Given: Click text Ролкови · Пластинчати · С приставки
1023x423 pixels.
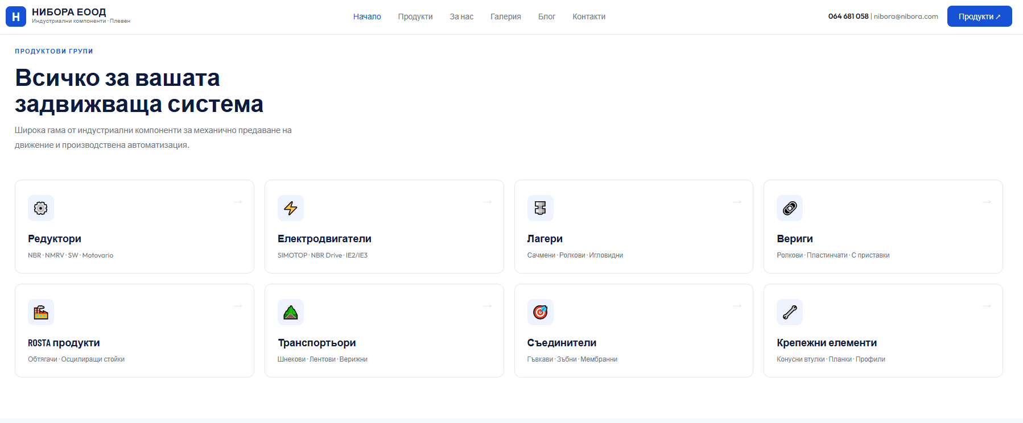Looking at the screenshot, I should tap(833, 255).
